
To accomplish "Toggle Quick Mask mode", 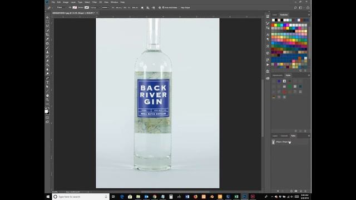I will (47, 118).
